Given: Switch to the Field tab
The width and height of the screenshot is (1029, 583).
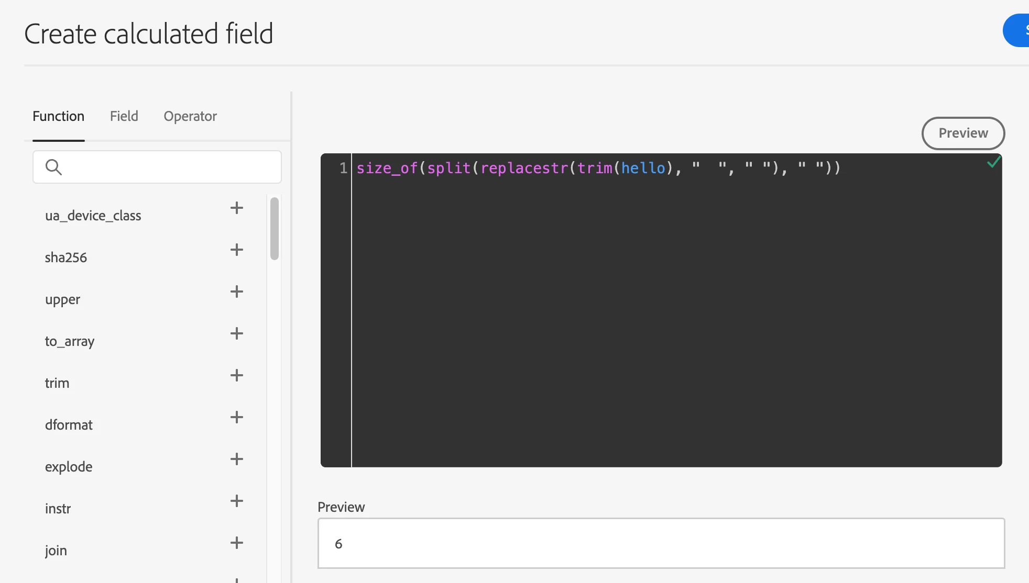Looking at the screenshot, I should point(124,116).
